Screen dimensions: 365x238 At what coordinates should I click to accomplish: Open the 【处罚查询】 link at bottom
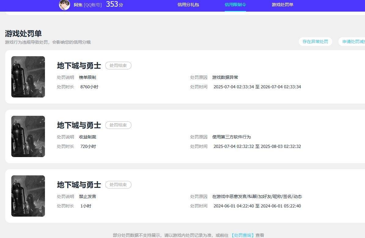coord(242,235)
